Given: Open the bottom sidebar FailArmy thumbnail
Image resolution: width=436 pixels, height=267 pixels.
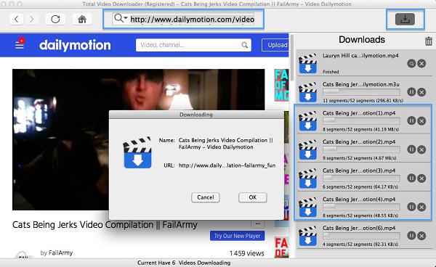Looking at the screenshot, I should pyautogui.click(x=281, y=247).
